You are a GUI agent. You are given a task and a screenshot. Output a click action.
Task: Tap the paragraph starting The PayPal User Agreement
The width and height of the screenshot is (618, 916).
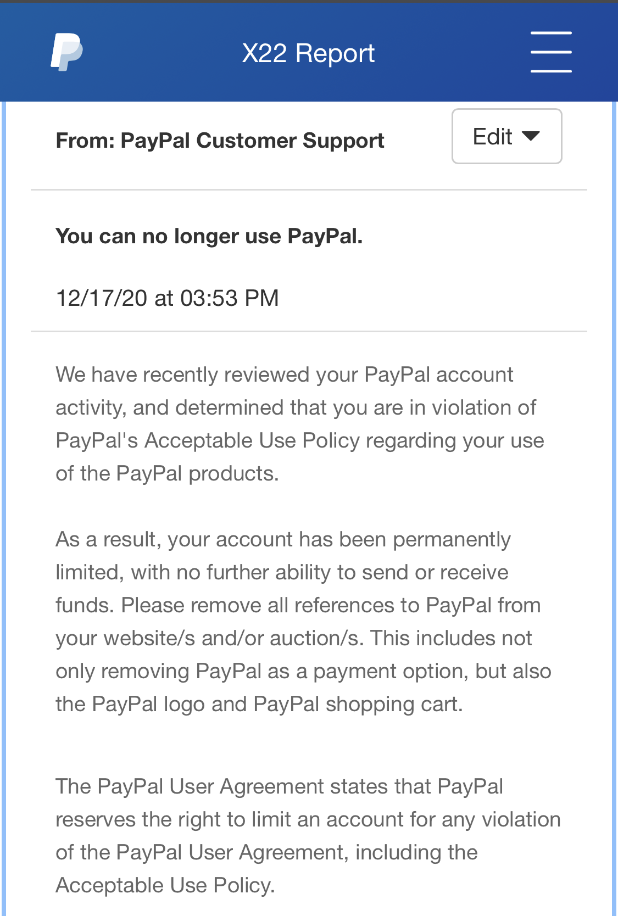[308, 836]
